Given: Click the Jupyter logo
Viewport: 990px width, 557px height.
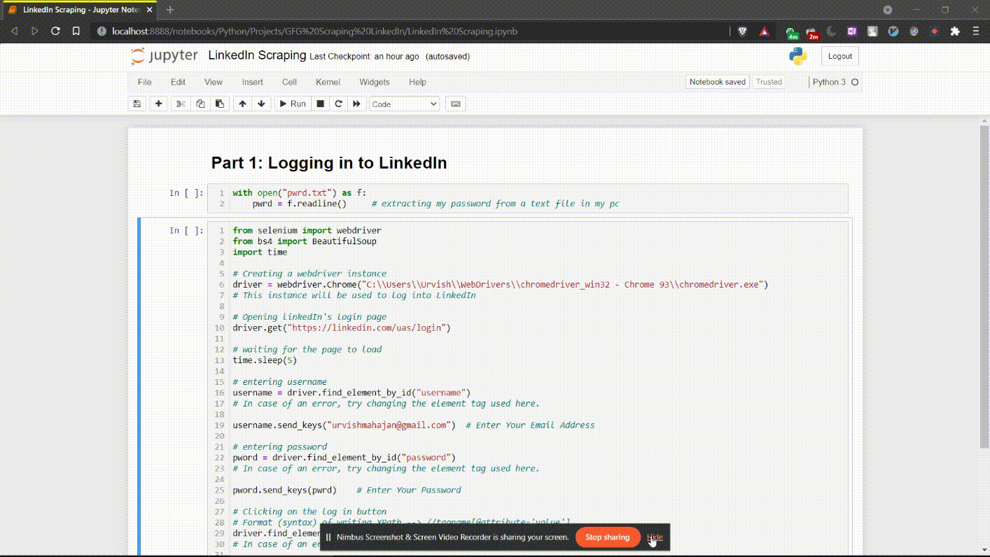Looking at the screenshot, I should pos(165,56).
